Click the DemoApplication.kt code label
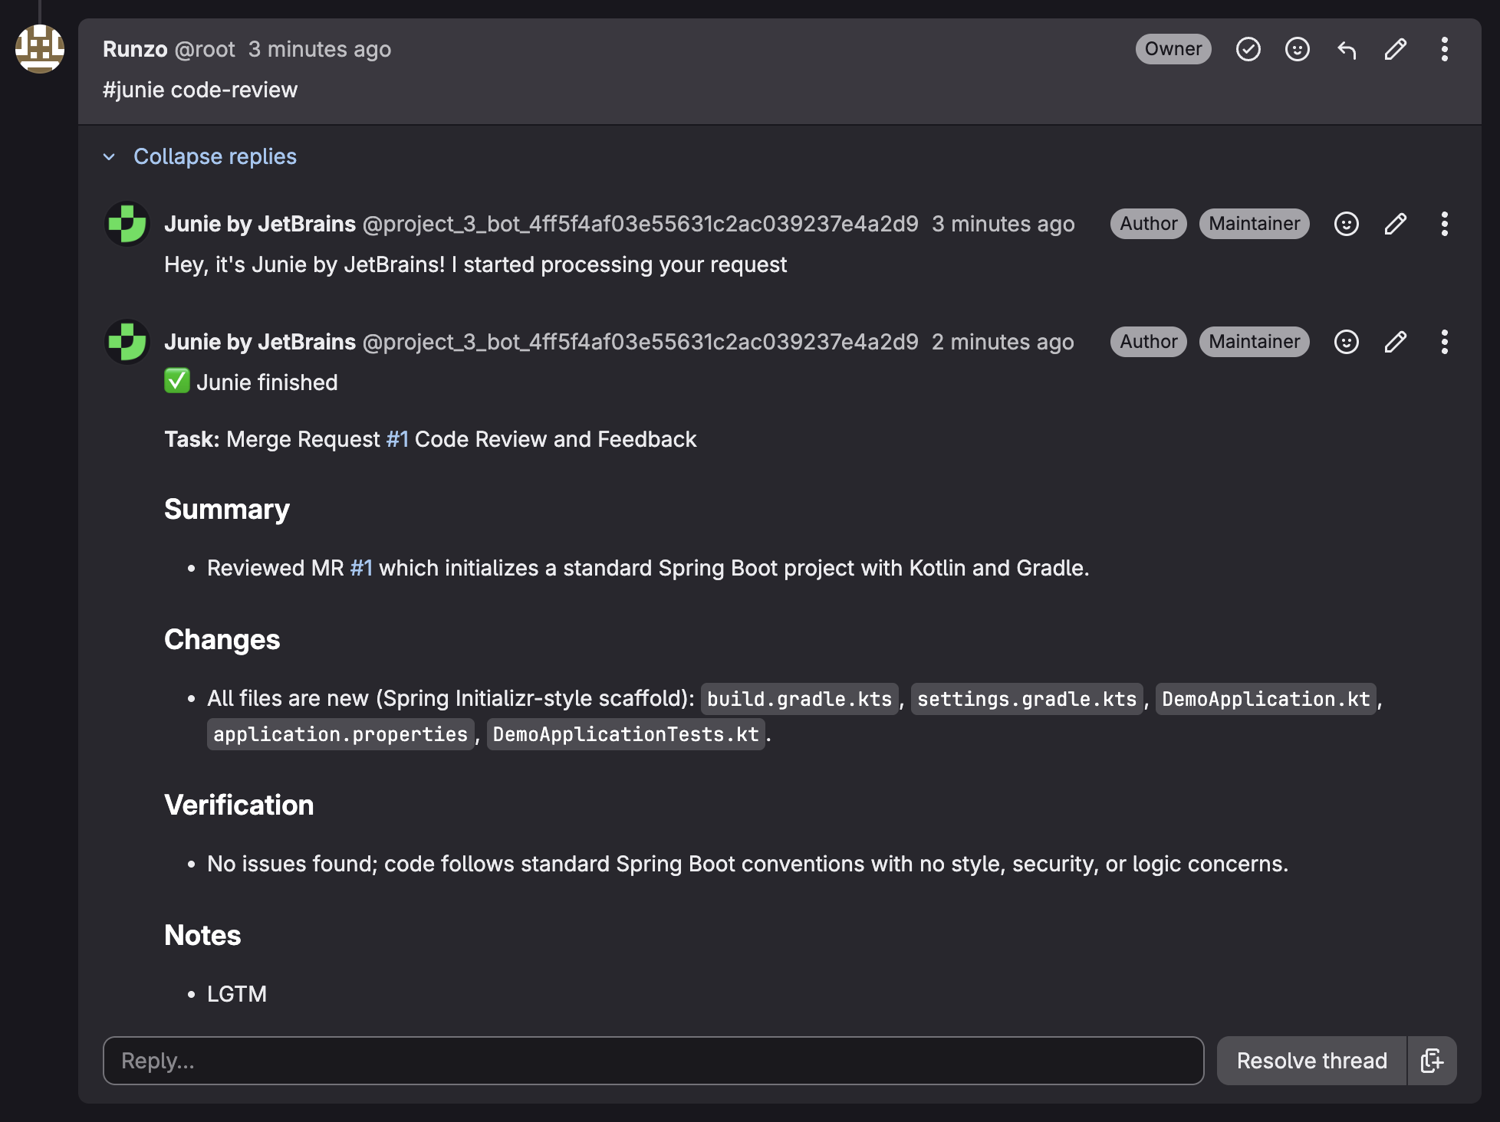The image size is (1500, 1122). point(1266,699)
